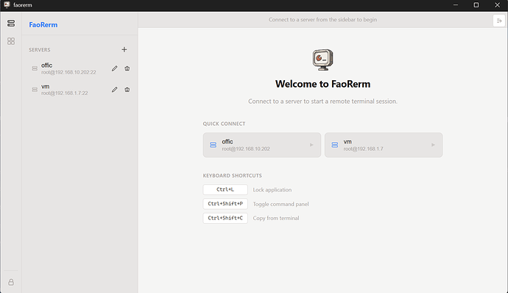Screen dimensions: 508x293
Task: Open the grid dashboard icon in the sidebar
Action: (11, 41)
